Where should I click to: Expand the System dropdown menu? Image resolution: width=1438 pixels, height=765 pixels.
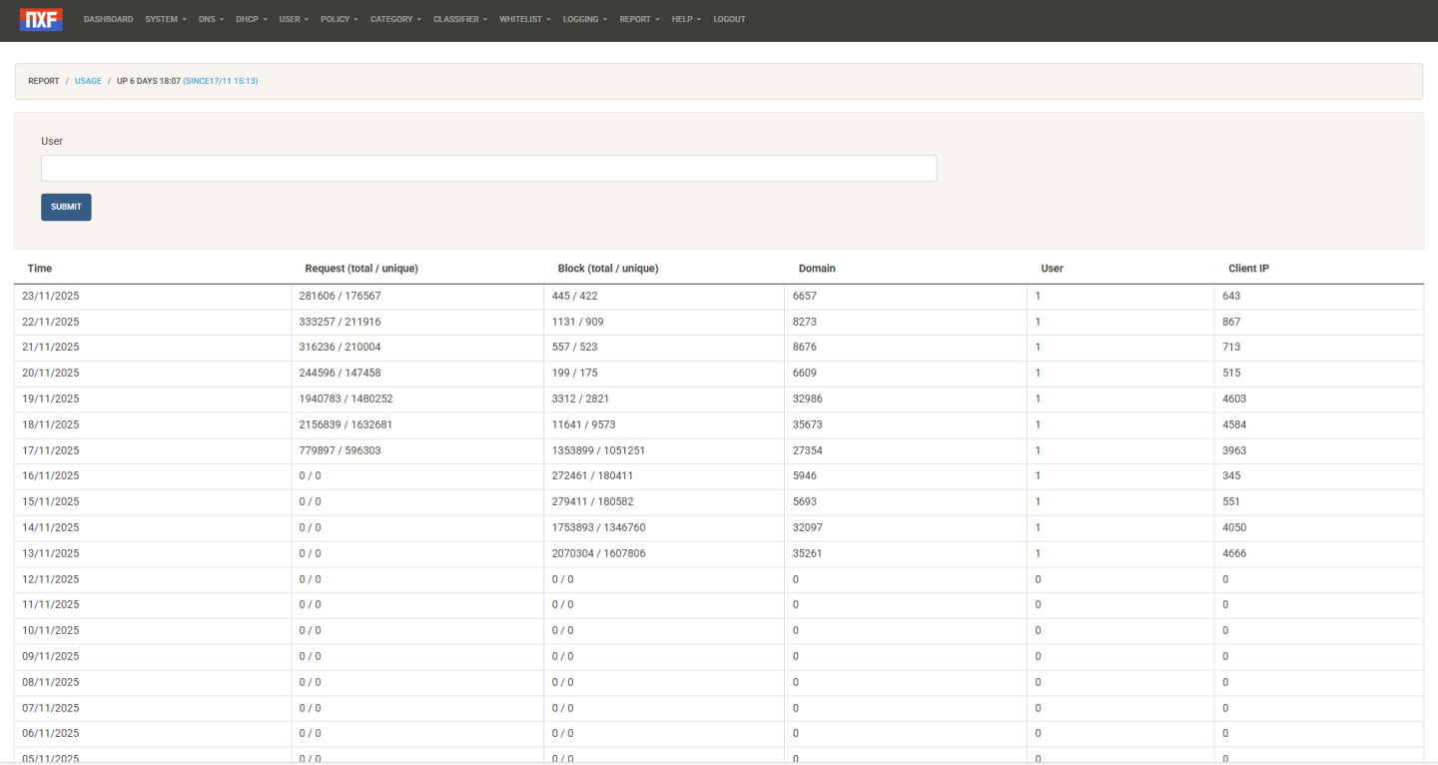click(x=165, y=19)
